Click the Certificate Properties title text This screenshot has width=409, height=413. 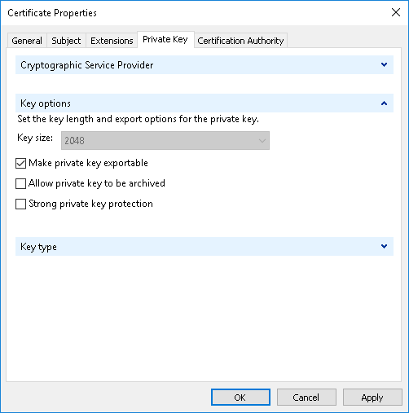tap(52, 13)
